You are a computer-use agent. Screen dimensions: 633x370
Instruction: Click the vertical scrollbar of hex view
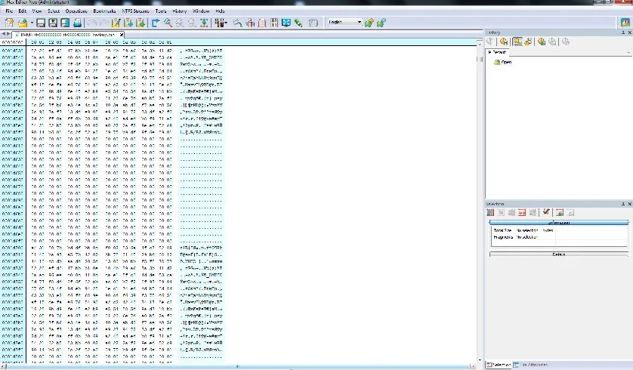coord(480,202)
